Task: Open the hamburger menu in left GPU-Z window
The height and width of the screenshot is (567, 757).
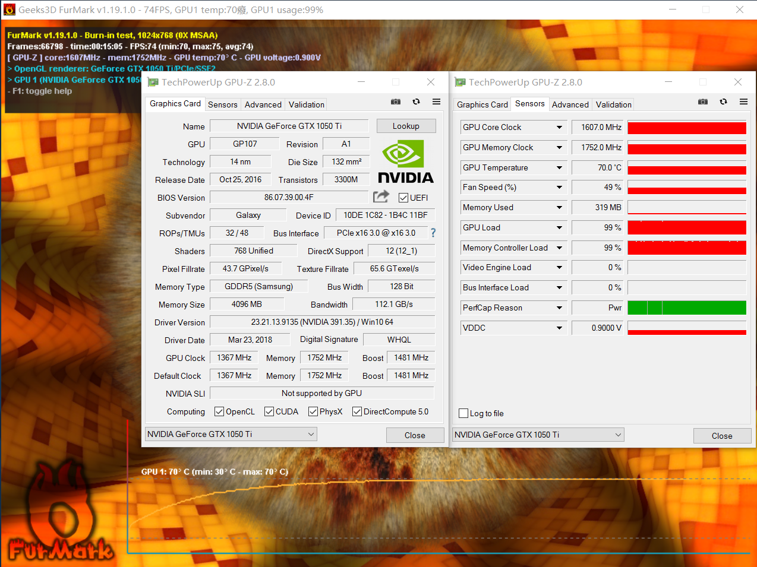Action: pos(436,102)
